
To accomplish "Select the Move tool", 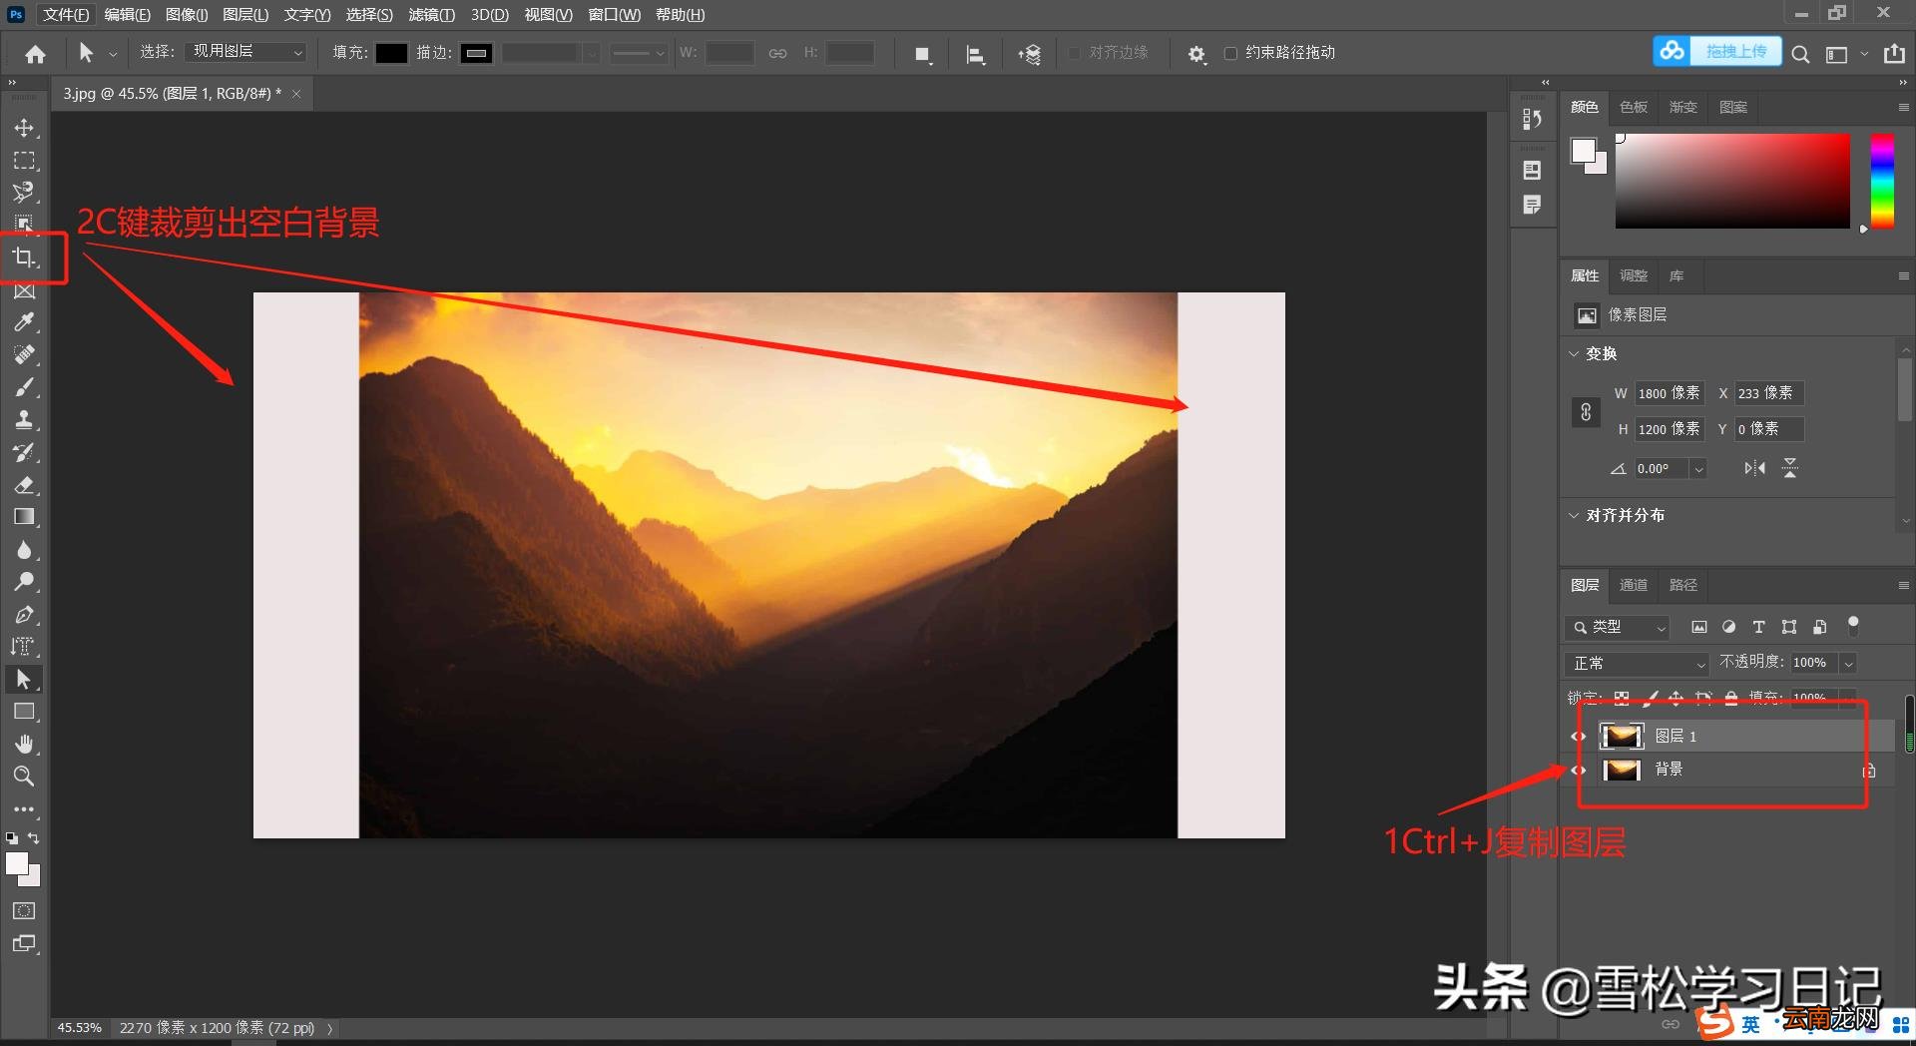I will tap(24, 128).
